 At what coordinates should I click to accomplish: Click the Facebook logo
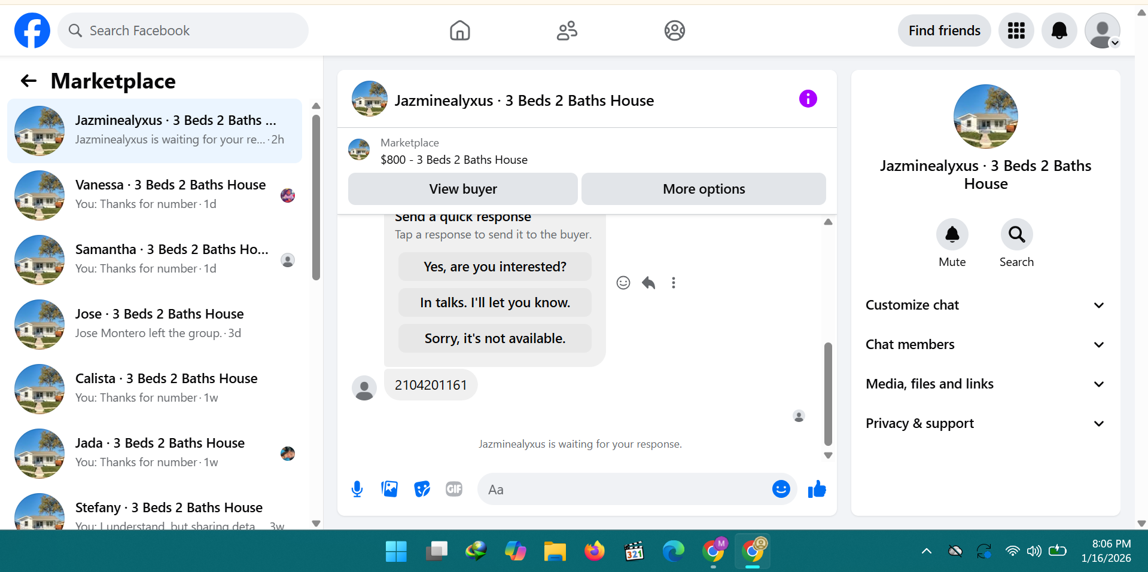point(32,30)
